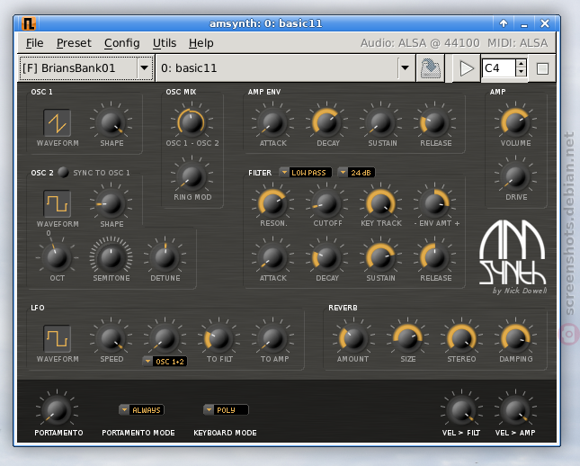Click the Reverb Damping knob

click(x=515, y=338)
